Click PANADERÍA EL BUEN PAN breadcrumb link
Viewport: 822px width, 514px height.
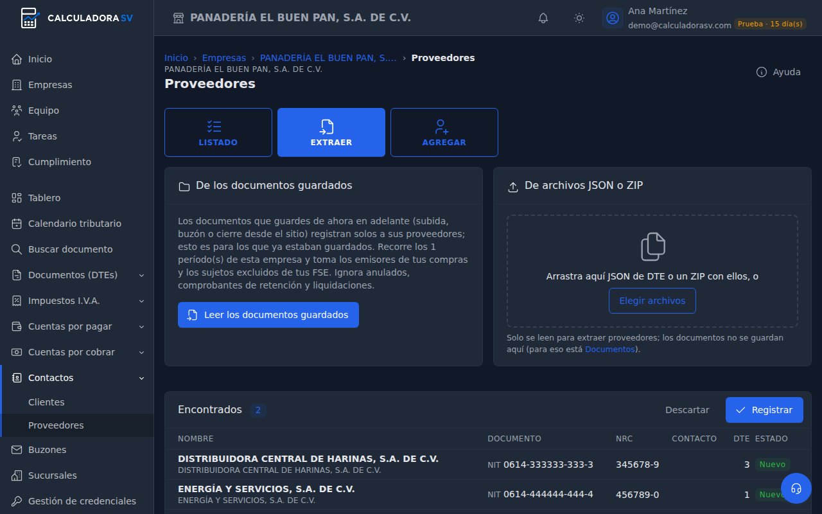click(328, 58)
